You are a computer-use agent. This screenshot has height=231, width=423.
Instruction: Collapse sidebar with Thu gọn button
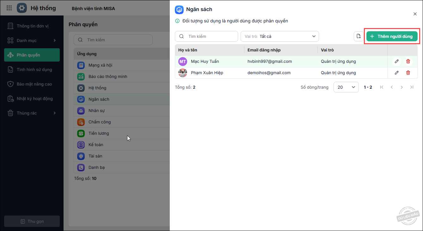point(32,221)
